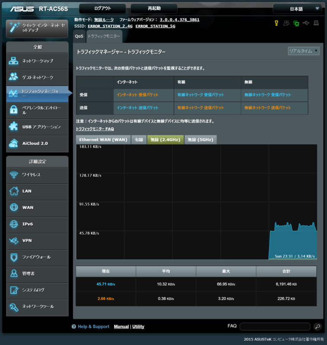Select the Ethernet WAN (WAN) graph tab
327x345 pixels.
tap(103, 140)
